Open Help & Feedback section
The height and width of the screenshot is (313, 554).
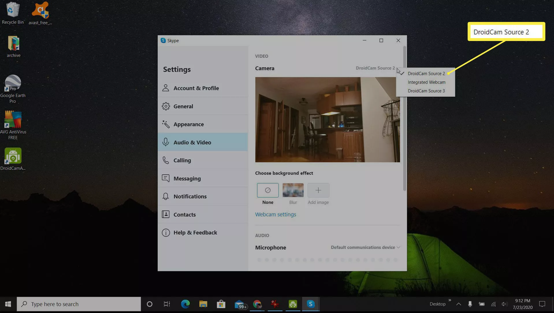tap(202, 232)
